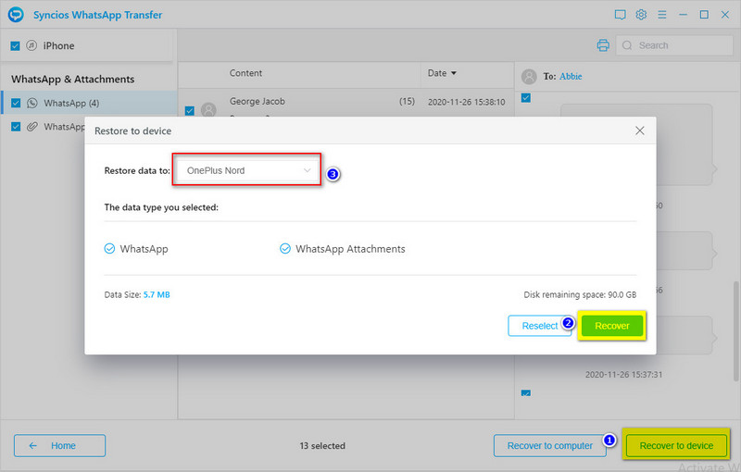
Task: Toggle the lower message checkbox below 15:37:31
Action: [526, 392]
